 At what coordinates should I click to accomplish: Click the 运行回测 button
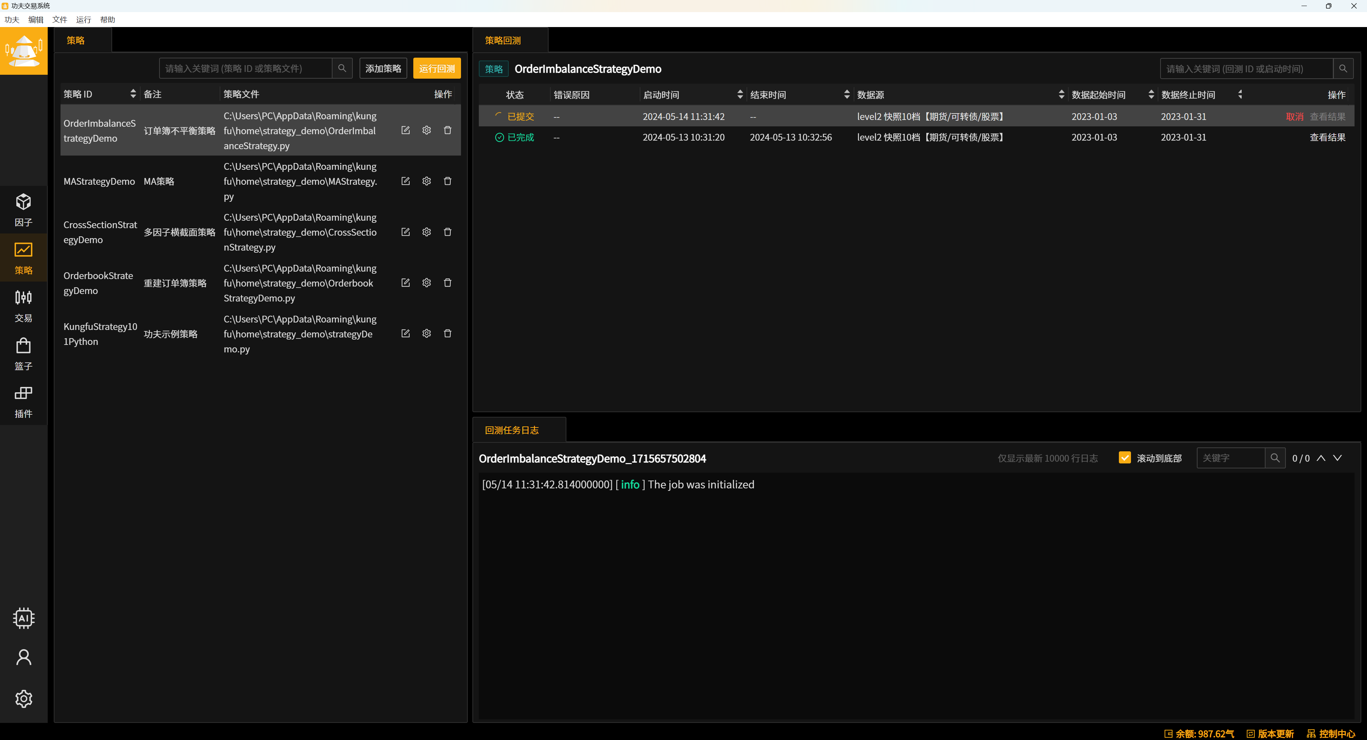tap(437, 68)
